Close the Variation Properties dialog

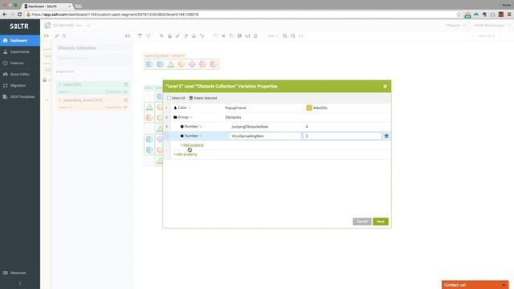click(385, 86)
